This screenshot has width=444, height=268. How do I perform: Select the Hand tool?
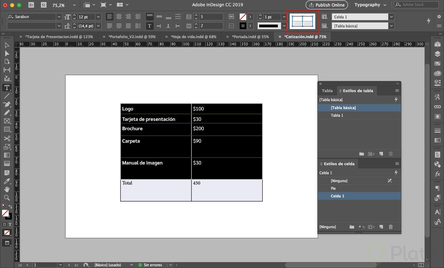point(7,189)
